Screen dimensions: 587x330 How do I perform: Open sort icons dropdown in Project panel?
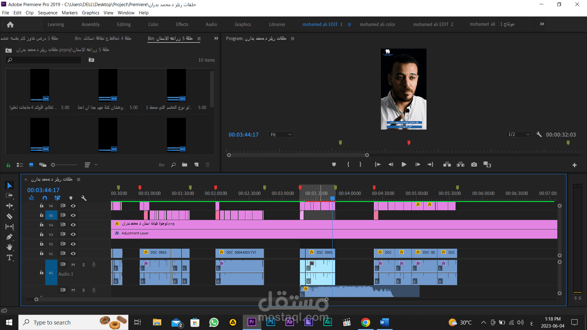[91, 165]
